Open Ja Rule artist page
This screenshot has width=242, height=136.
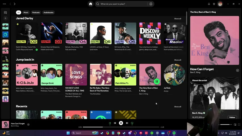pyautogui.click(x=174, y=75)
